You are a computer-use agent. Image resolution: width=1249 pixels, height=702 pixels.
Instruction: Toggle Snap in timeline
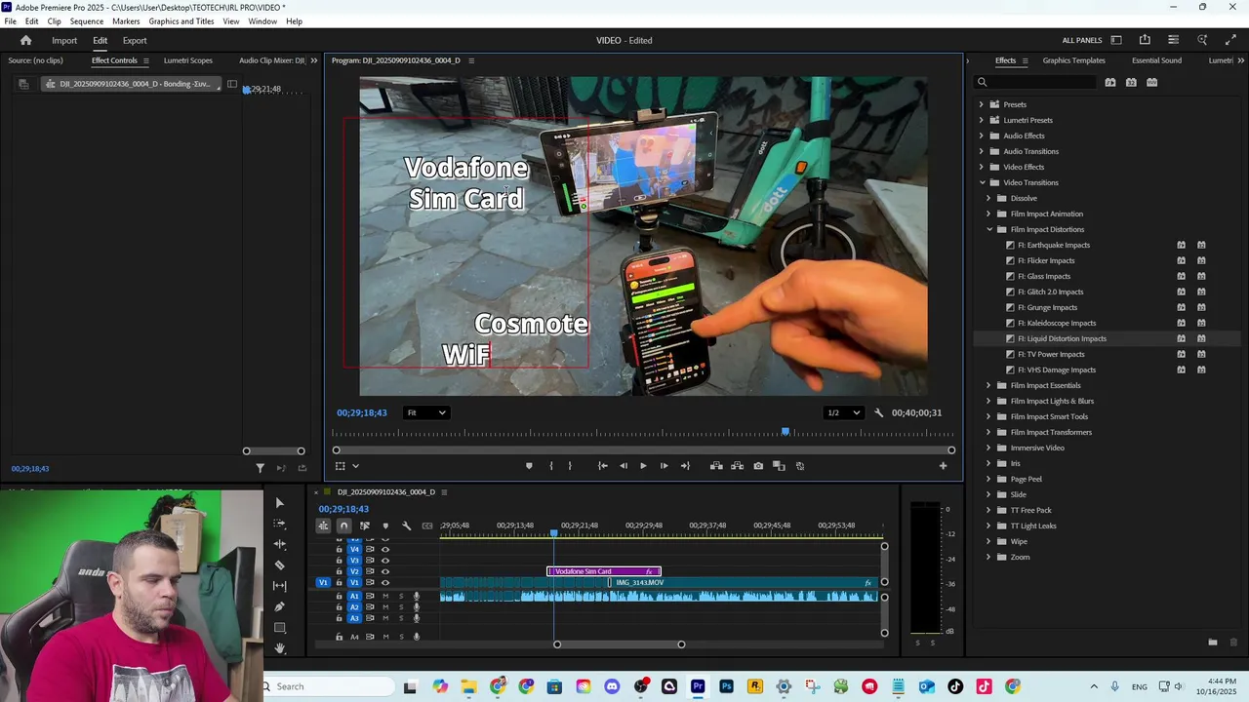point(343,526)
